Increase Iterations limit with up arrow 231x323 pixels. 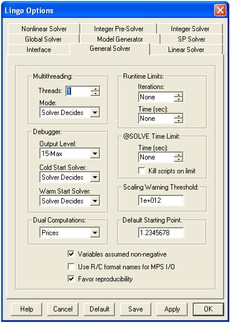tap(178, 95)
